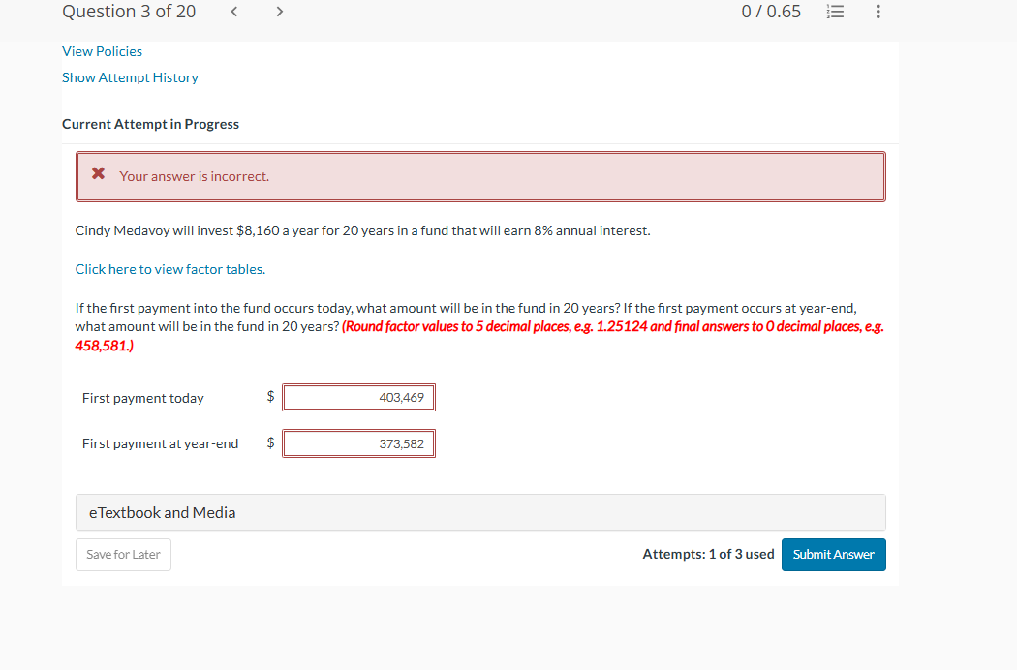Open the three-dot overflow menu
This screenshot has height=670, width=1017.
tap(878, 12)
